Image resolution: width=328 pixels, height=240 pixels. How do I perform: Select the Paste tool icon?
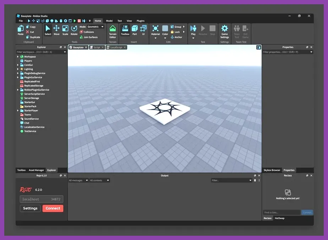tap(21, 28)
